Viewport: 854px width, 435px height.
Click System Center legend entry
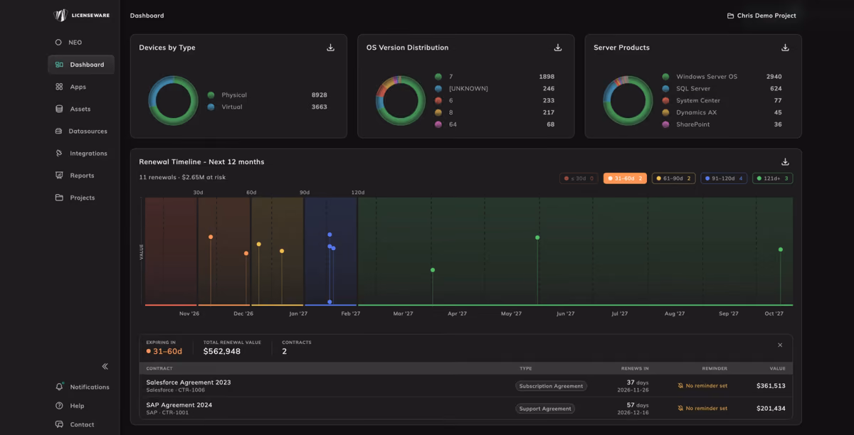click(x=722, y=100)
